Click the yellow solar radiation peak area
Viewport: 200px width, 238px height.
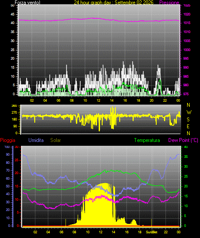coord(103,205)
